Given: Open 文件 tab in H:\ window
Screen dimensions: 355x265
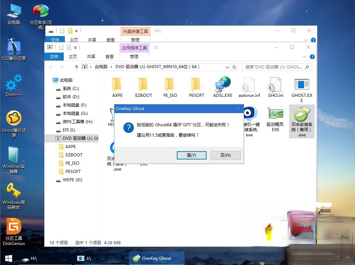Looking at the screenshot, I should [55, 40].
